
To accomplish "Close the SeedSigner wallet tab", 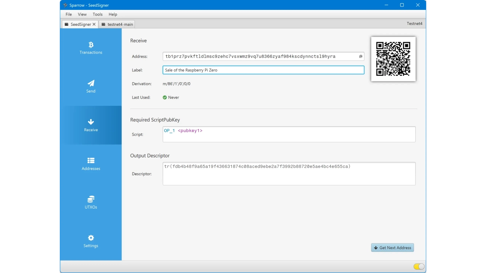I will point(94,24).
